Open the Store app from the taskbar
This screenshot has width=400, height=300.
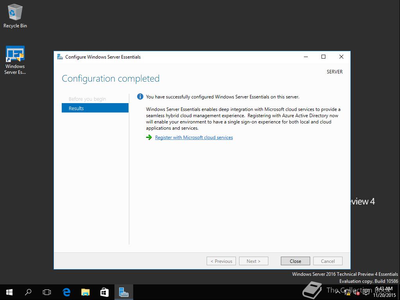(x=105, y=292)
